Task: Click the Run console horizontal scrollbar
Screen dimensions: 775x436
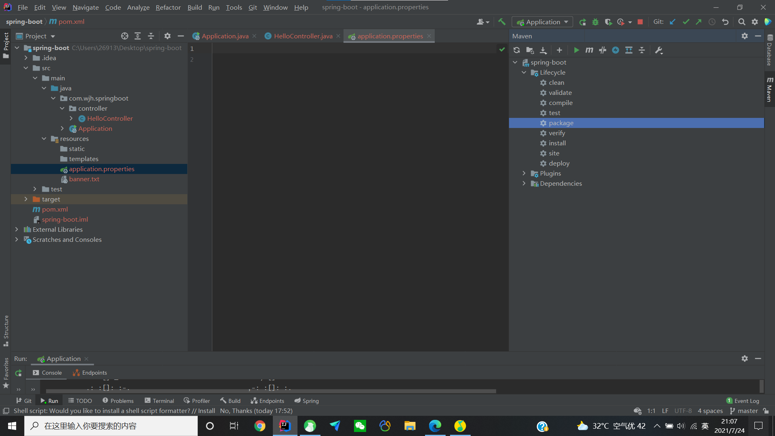Action: [270, 391]
